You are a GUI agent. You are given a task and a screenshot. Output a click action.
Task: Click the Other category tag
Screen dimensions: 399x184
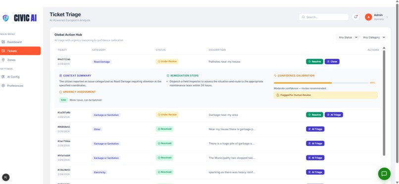pos(97,129)
